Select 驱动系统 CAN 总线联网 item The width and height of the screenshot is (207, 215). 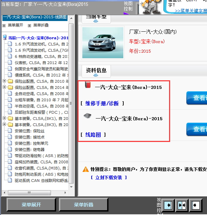(x=41, y=181)
